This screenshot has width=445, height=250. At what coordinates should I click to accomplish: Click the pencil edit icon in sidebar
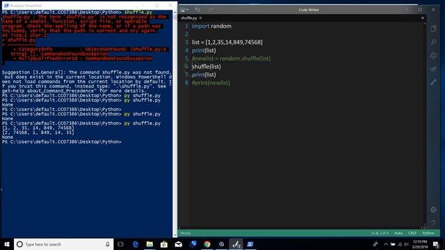(x=433, y=82)
